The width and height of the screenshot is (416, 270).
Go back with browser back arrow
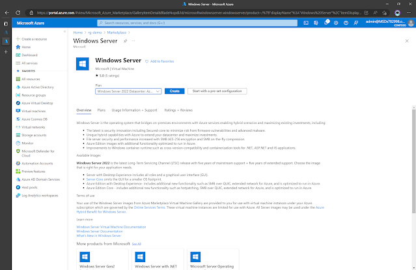(7, 13)
